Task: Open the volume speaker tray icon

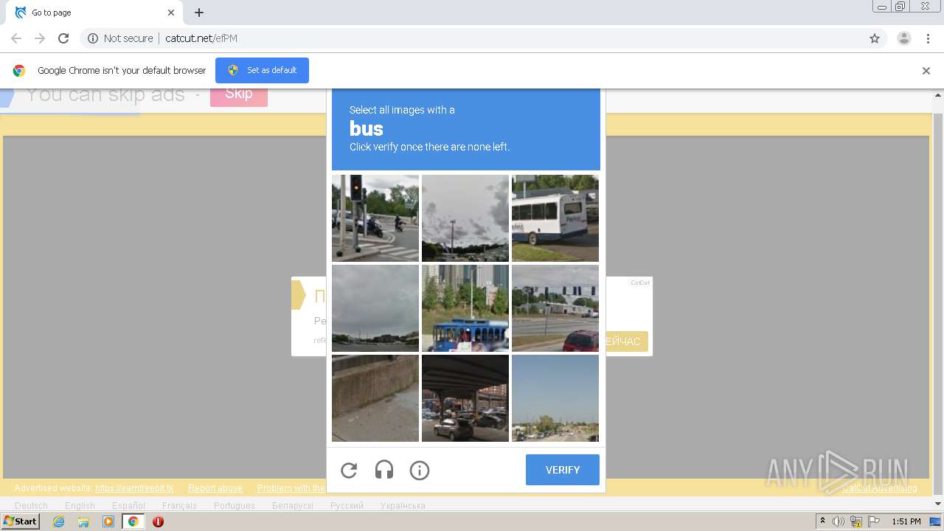Action: pyautogui.click(x=839, y=521)
